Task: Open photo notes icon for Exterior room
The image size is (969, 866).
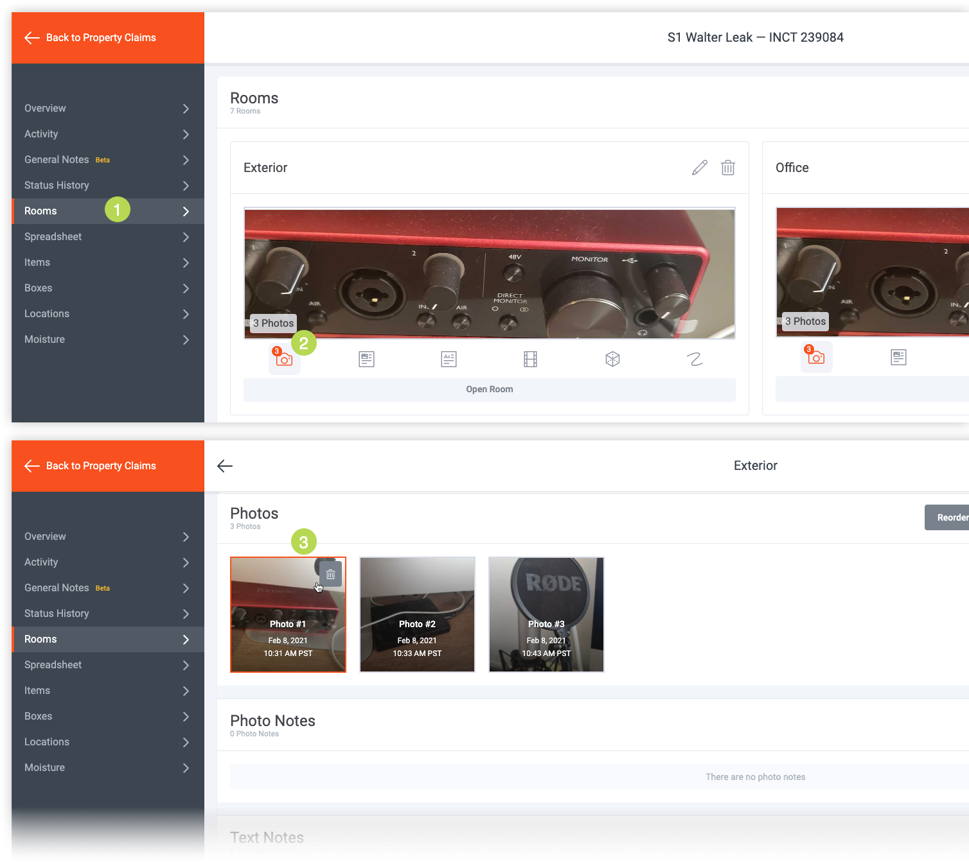Action: [x=366, y=359]
